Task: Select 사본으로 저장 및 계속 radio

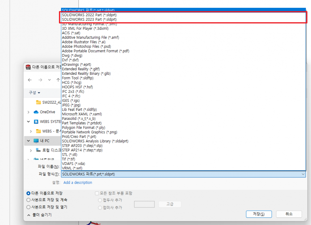Action: (29, 200)
